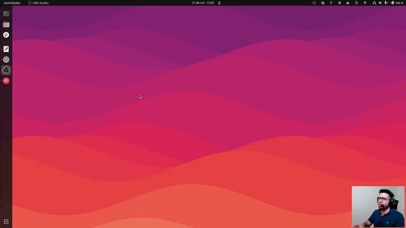
Task: Switch to OBS Studio from the dock
Action: (6, 70)
